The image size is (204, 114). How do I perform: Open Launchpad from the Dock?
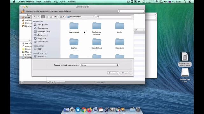[x=72, y=110]
